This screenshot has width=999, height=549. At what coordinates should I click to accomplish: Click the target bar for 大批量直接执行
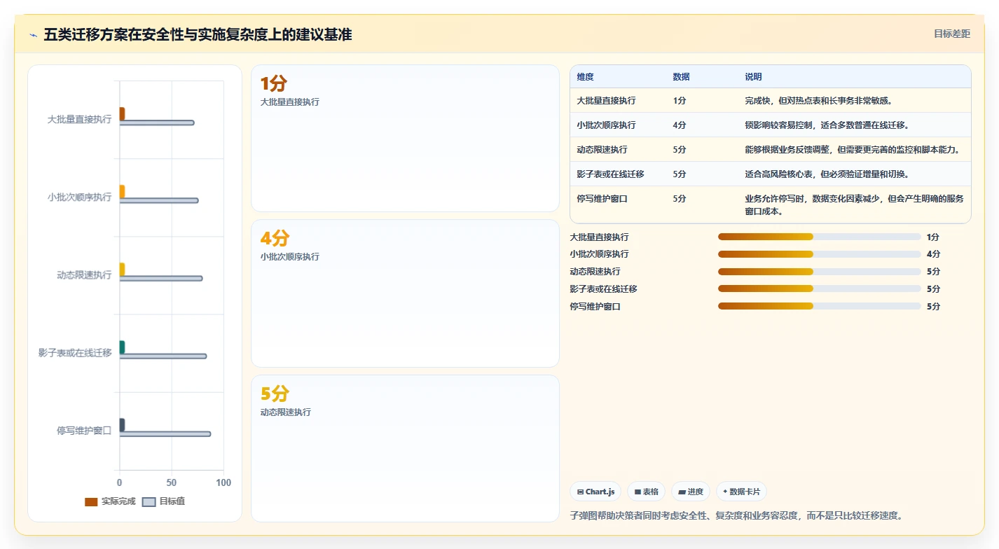157,123
